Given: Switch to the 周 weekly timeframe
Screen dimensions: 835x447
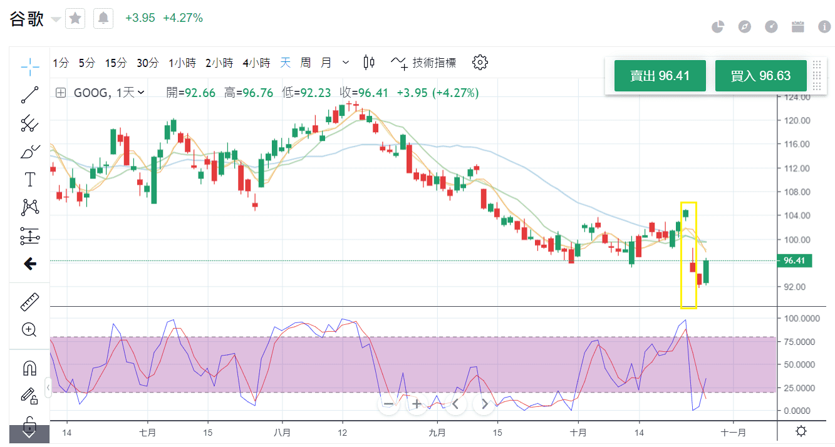Looking at the screenshot, I should [305, 63].
